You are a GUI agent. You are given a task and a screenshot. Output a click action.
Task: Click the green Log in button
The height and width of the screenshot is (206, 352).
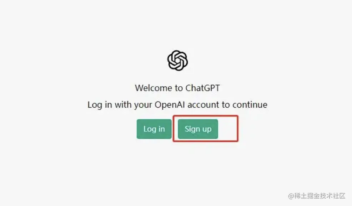(154, 129)
